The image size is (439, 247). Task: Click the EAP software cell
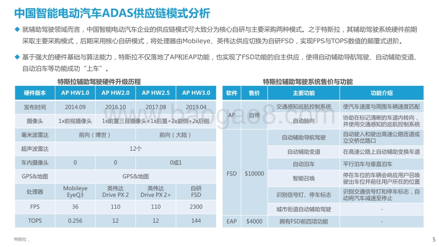tap(231, 222)
